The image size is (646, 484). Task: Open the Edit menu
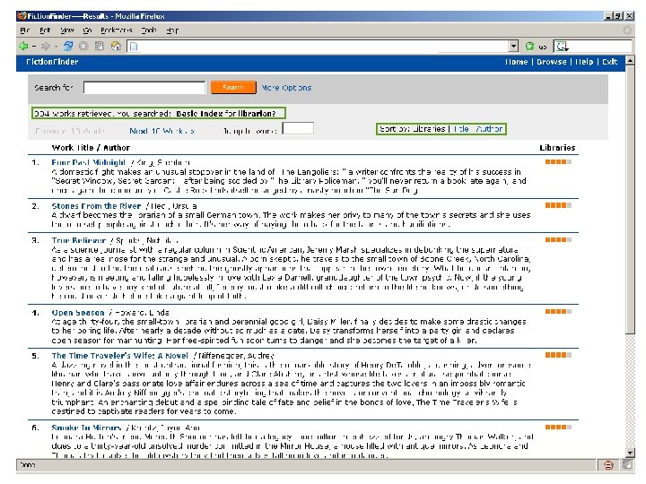[45, 30]
